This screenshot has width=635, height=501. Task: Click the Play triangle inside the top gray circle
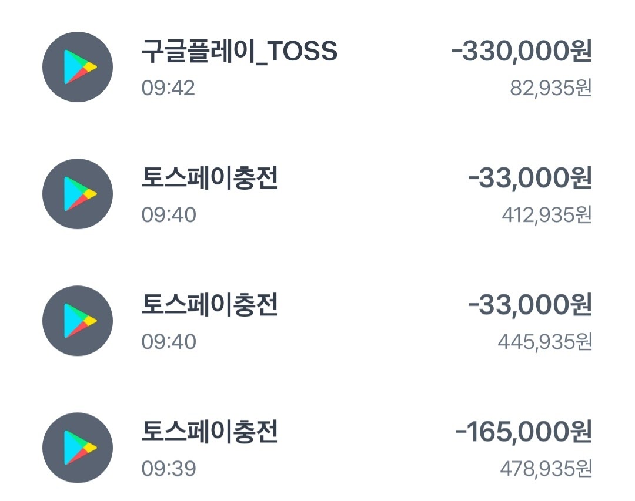point(79,67)
